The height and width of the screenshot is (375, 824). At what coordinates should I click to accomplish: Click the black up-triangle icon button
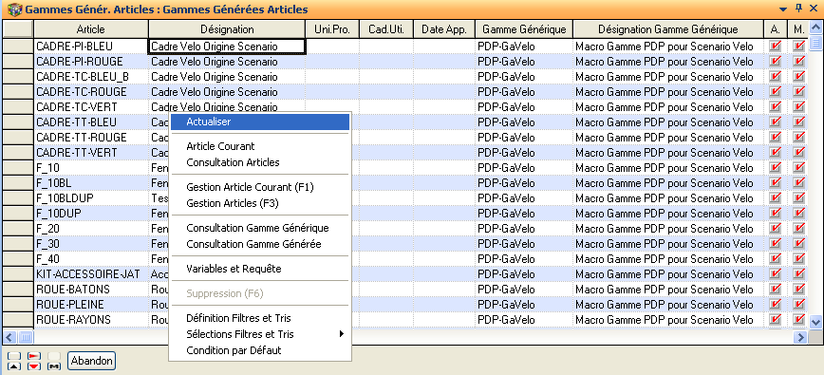[x=14, y=366]
